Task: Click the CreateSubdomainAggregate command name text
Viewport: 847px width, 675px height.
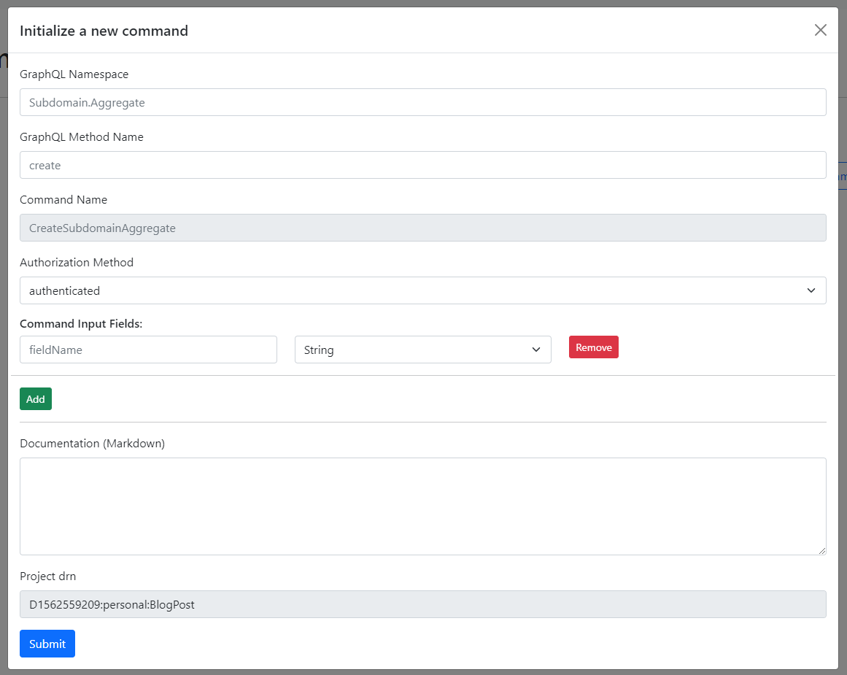Action: [x=101, y=228]
